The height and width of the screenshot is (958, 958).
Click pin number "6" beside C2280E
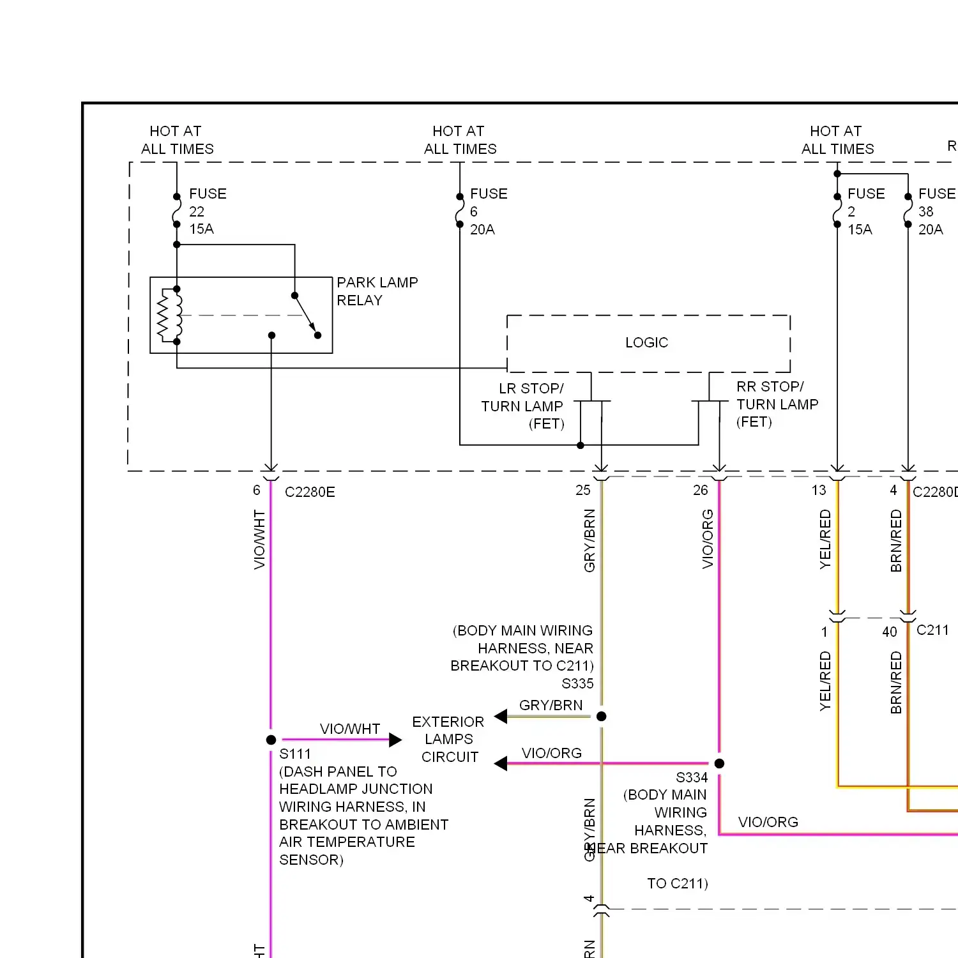pyautogui.click(x=256, y=490)
